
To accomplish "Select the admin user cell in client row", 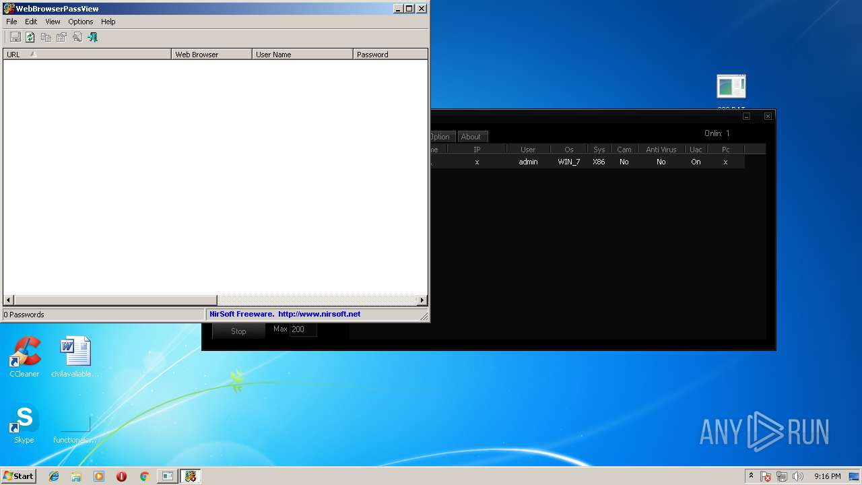I will (x=528, y=162).
